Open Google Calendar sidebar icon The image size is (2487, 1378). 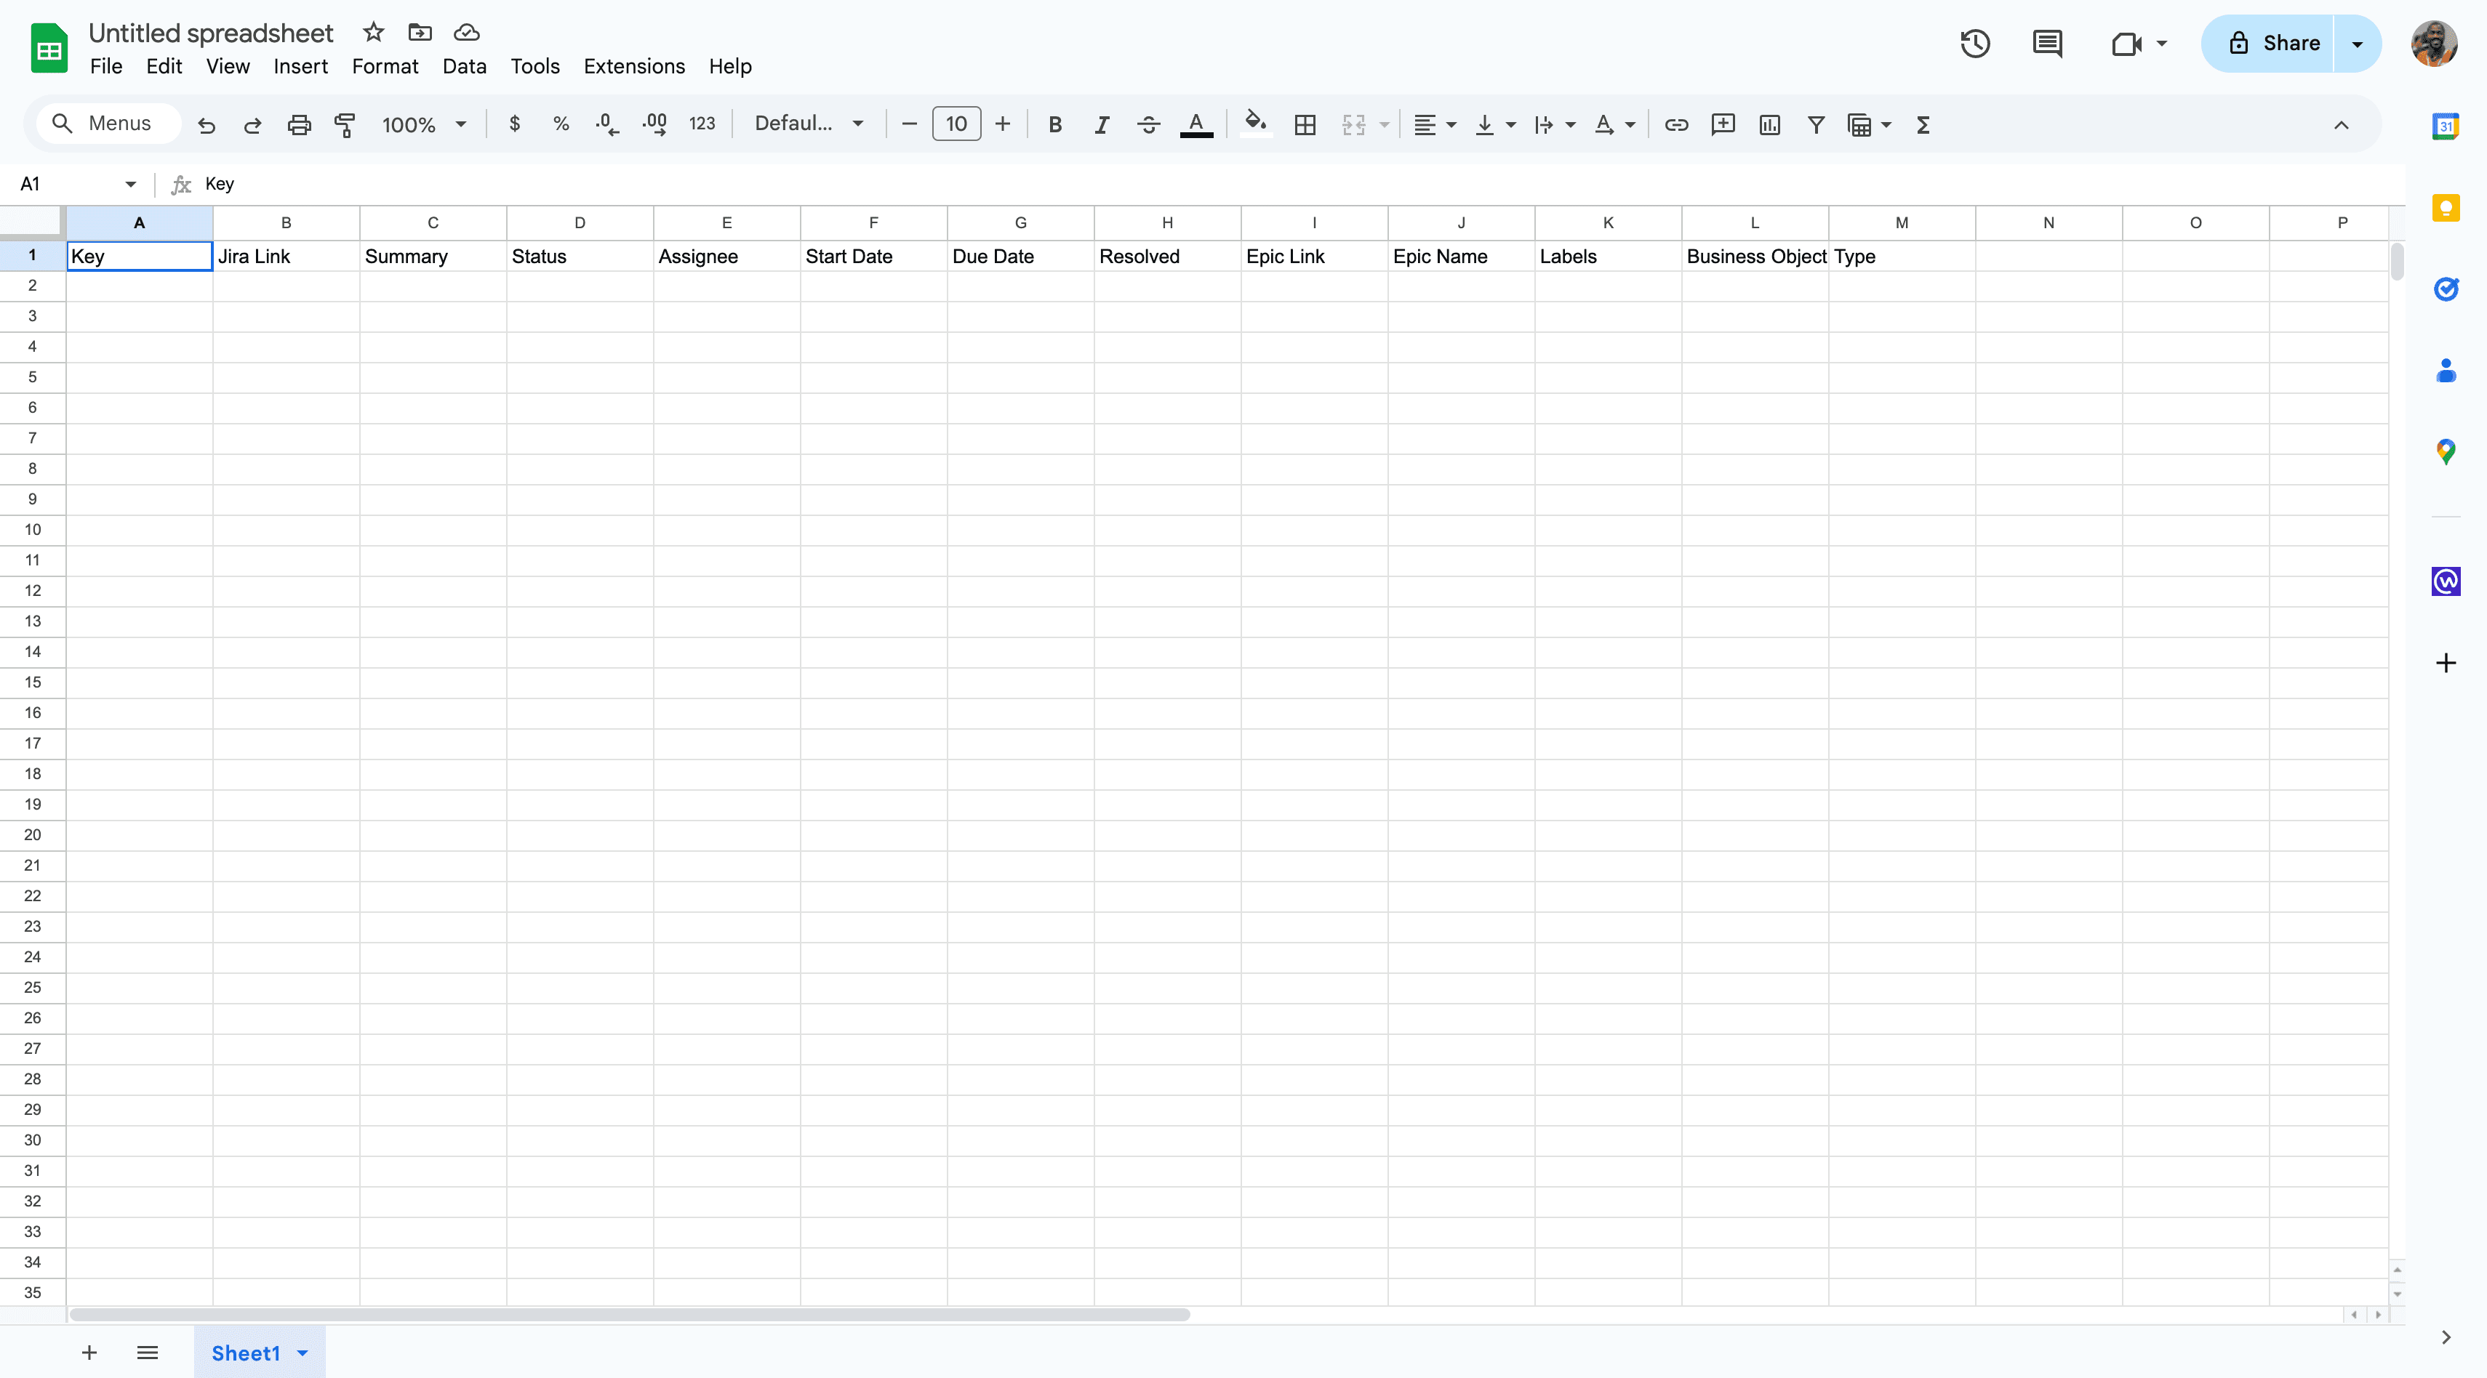pos(2446,126)
